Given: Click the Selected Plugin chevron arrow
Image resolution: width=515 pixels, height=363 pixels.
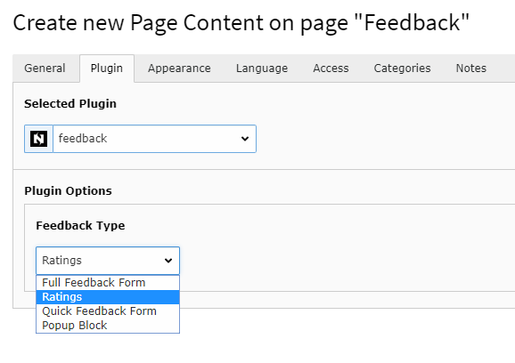Looking at the screenshot, I should point(245,139).
